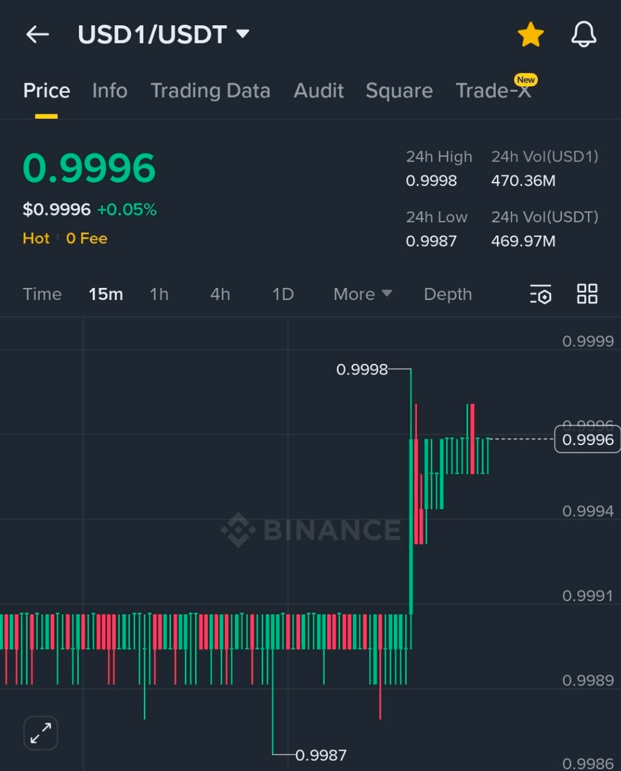Click the 0.9996 current price axis label

pos(586,440)
